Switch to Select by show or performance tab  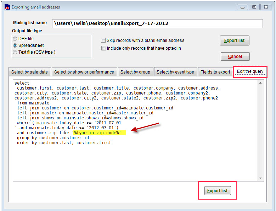pyautogui.click(x=84, y=72)
